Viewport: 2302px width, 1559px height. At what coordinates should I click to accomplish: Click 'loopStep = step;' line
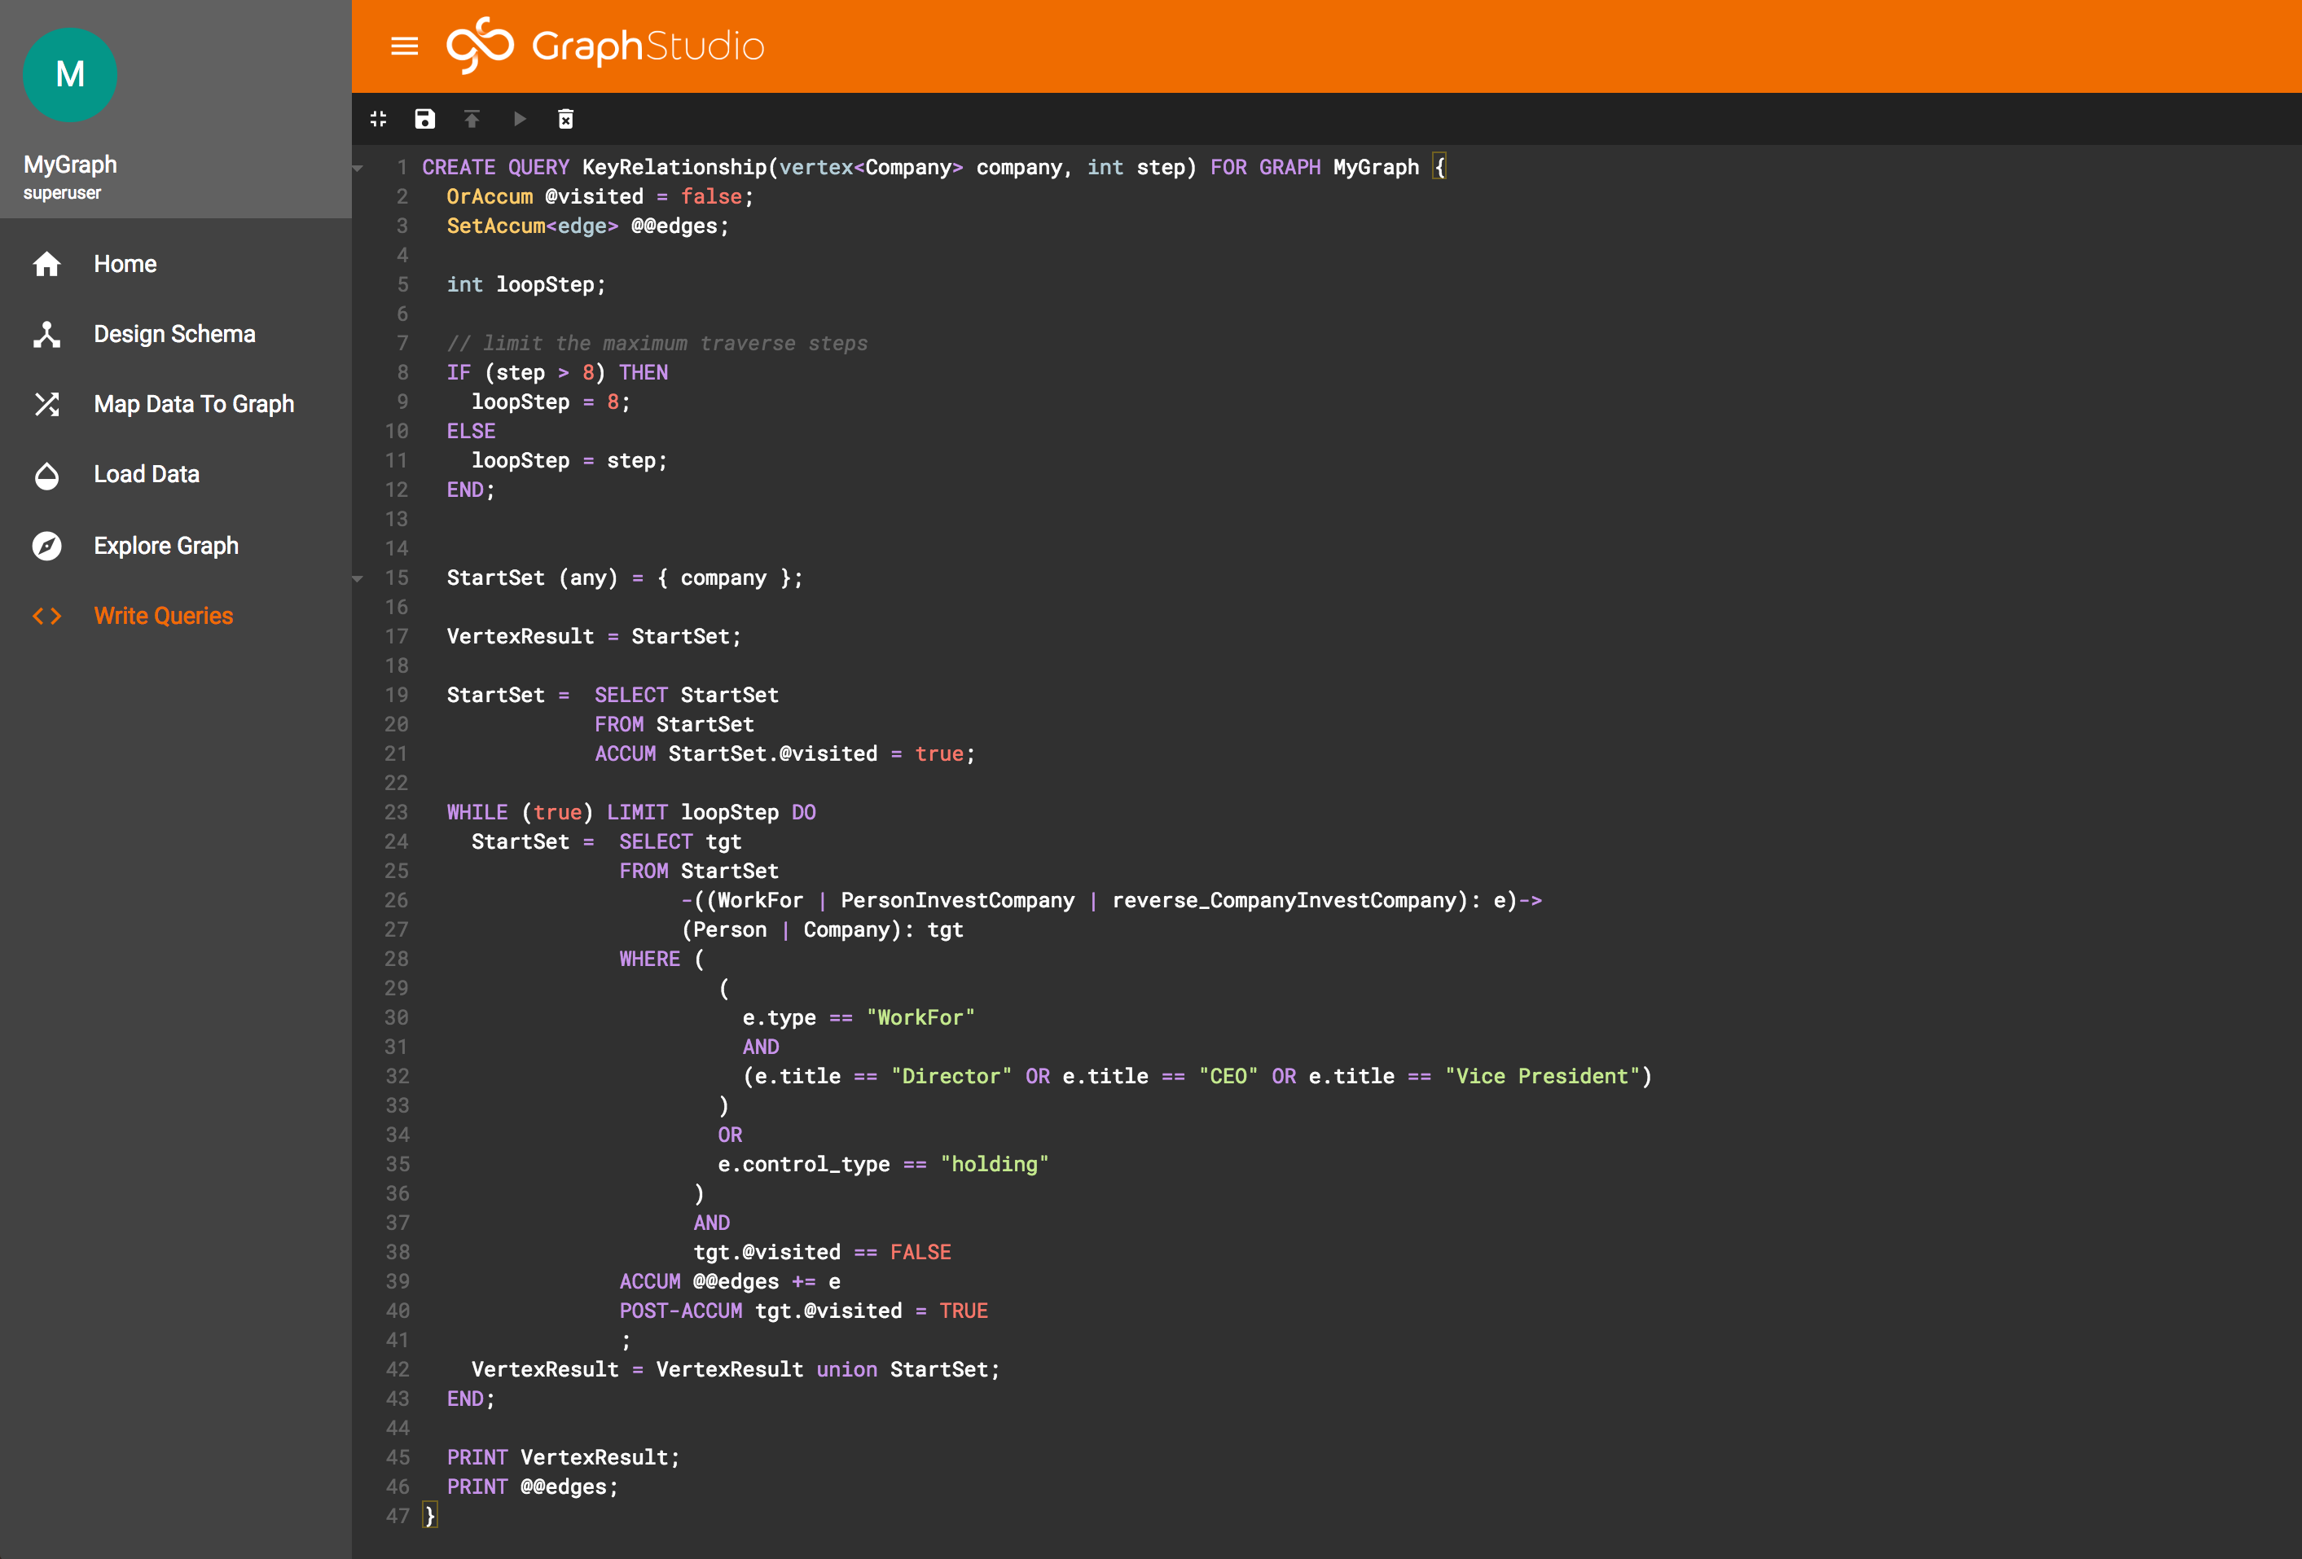point(569,460)
